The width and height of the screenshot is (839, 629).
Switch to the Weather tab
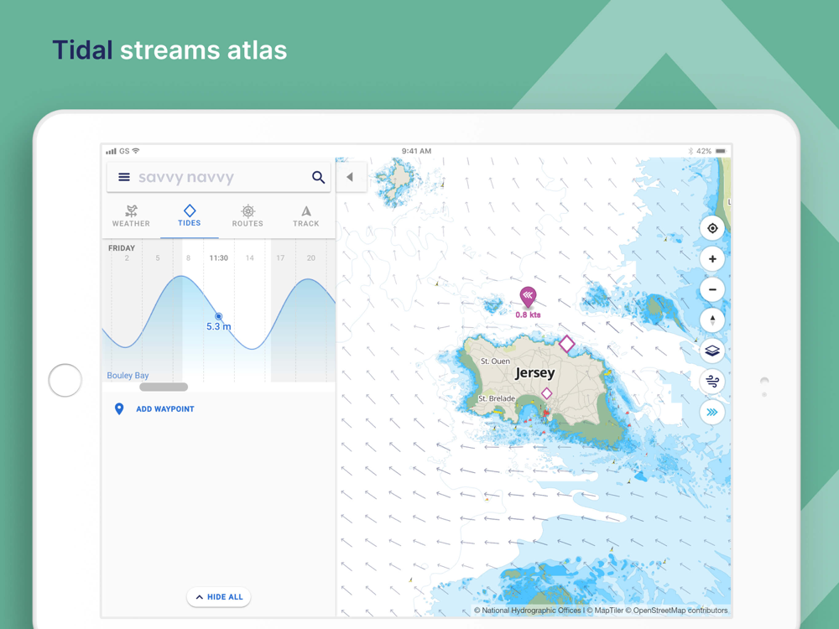tap(131, 216)
